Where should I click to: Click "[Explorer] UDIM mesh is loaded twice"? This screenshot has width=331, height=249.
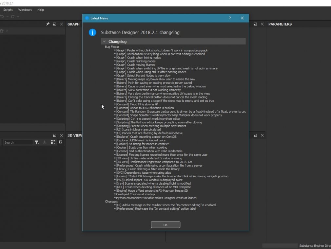coord(141,140)
